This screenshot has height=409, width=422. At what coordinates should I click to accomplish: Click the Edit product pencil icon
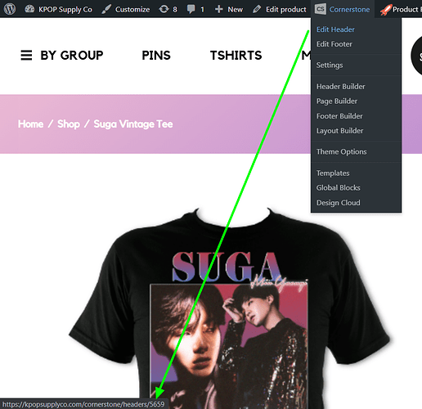257,9
